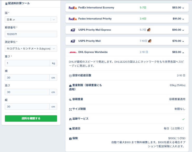Click the 3-4日 delivery time for FedEx Priority
This screenshot has width=192, height=152.
[143, 19]
